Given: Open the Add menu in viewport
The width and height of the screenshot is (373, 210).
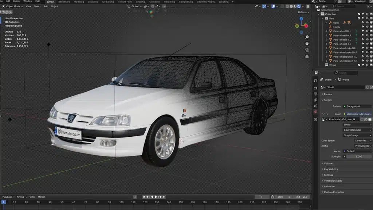Looking at the screenshot, I should [x=46, y=7].
